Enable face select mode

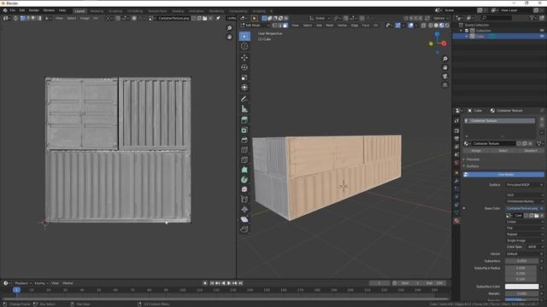click(285, 26)
